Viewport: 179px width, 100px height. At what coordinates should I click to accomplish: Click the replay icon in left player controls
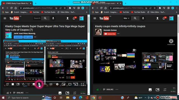click(x=23, y=84)
